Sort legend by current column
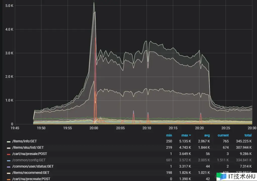 (223, 135)
